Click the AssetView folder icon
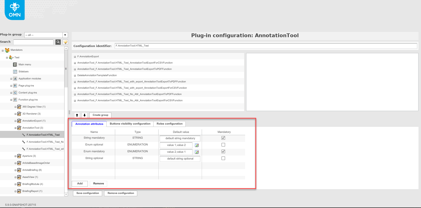Viewport: 421px width, 208px height. [x=19, y=177]
